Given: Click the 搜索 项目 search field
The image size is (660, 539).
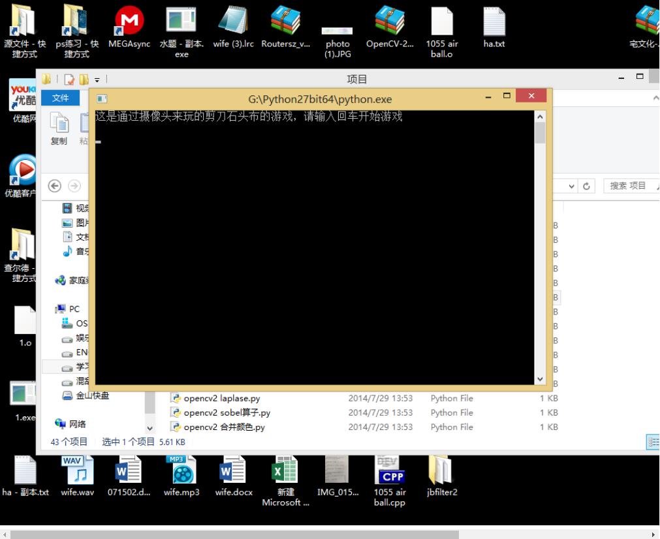Looking at the screenshot, I should point(631,185).
